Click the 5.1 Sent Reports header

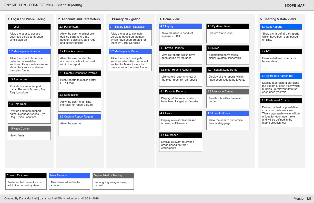(281, 27)
